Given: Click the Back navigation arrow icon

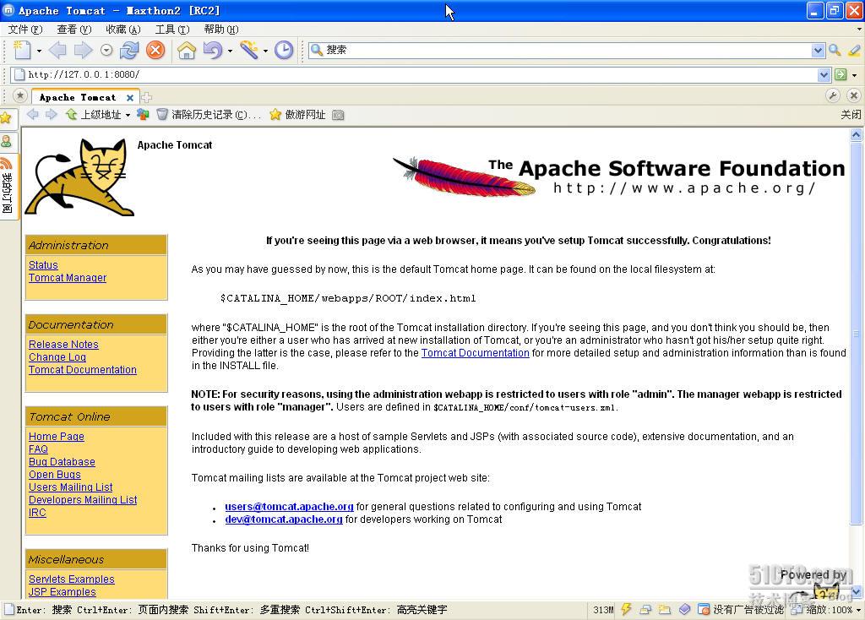Looking at the screenshot, I should click(57, 50).
